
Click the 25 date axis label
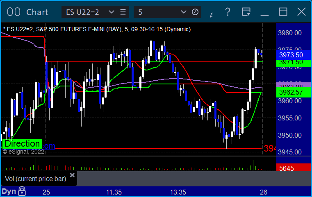[46, 192]
